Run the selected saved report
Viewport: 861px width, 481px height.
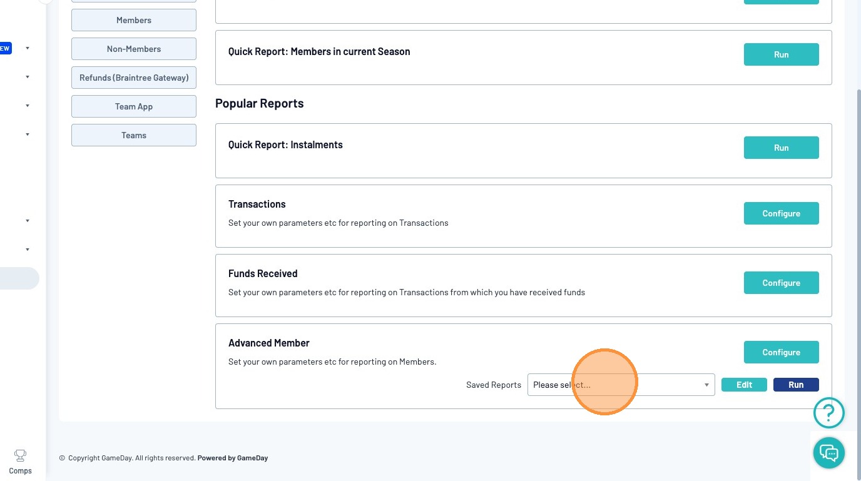pyautogui.click(x=796, y=385)
